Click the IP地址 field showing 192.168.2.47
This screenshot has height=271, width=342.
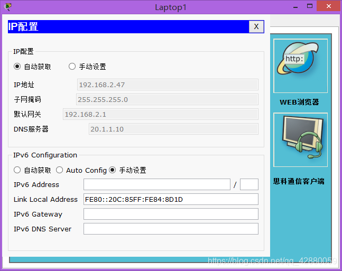coord(168,85)
